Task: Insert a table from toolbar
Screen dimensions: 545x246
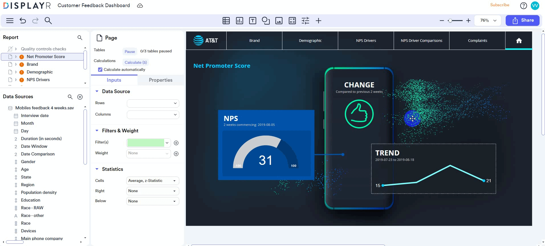Action: tap(226, 20)
